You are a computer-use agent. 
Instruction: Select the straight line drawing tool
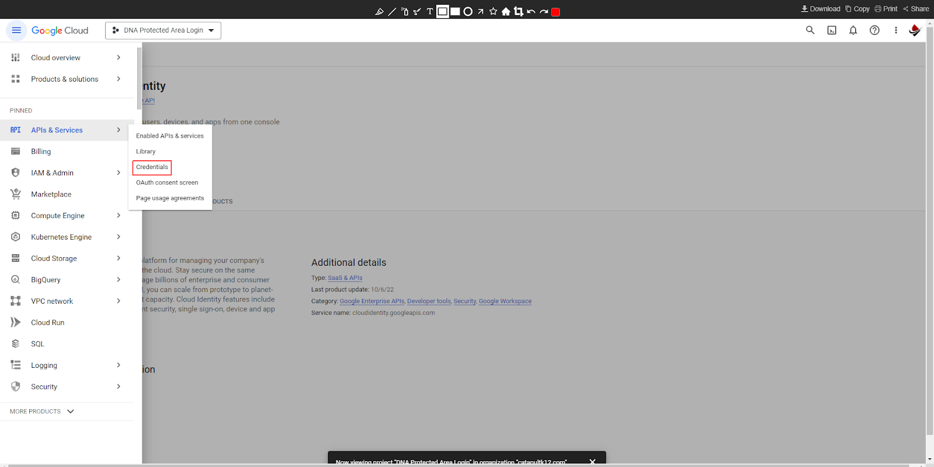point(392,12)
